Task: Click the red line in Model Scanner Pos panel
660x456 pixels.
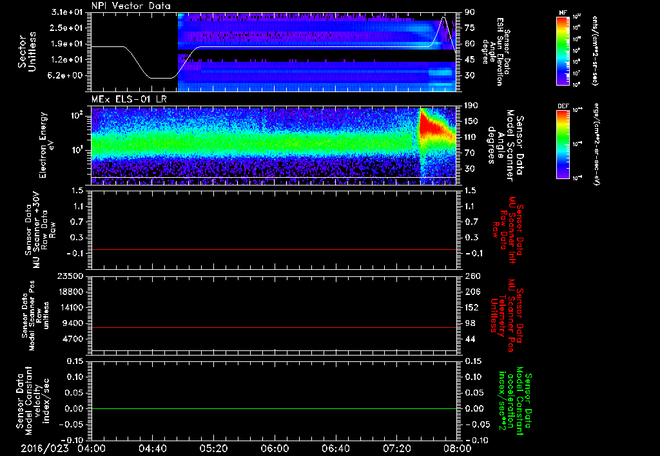Action: click(x=273, y=327)
